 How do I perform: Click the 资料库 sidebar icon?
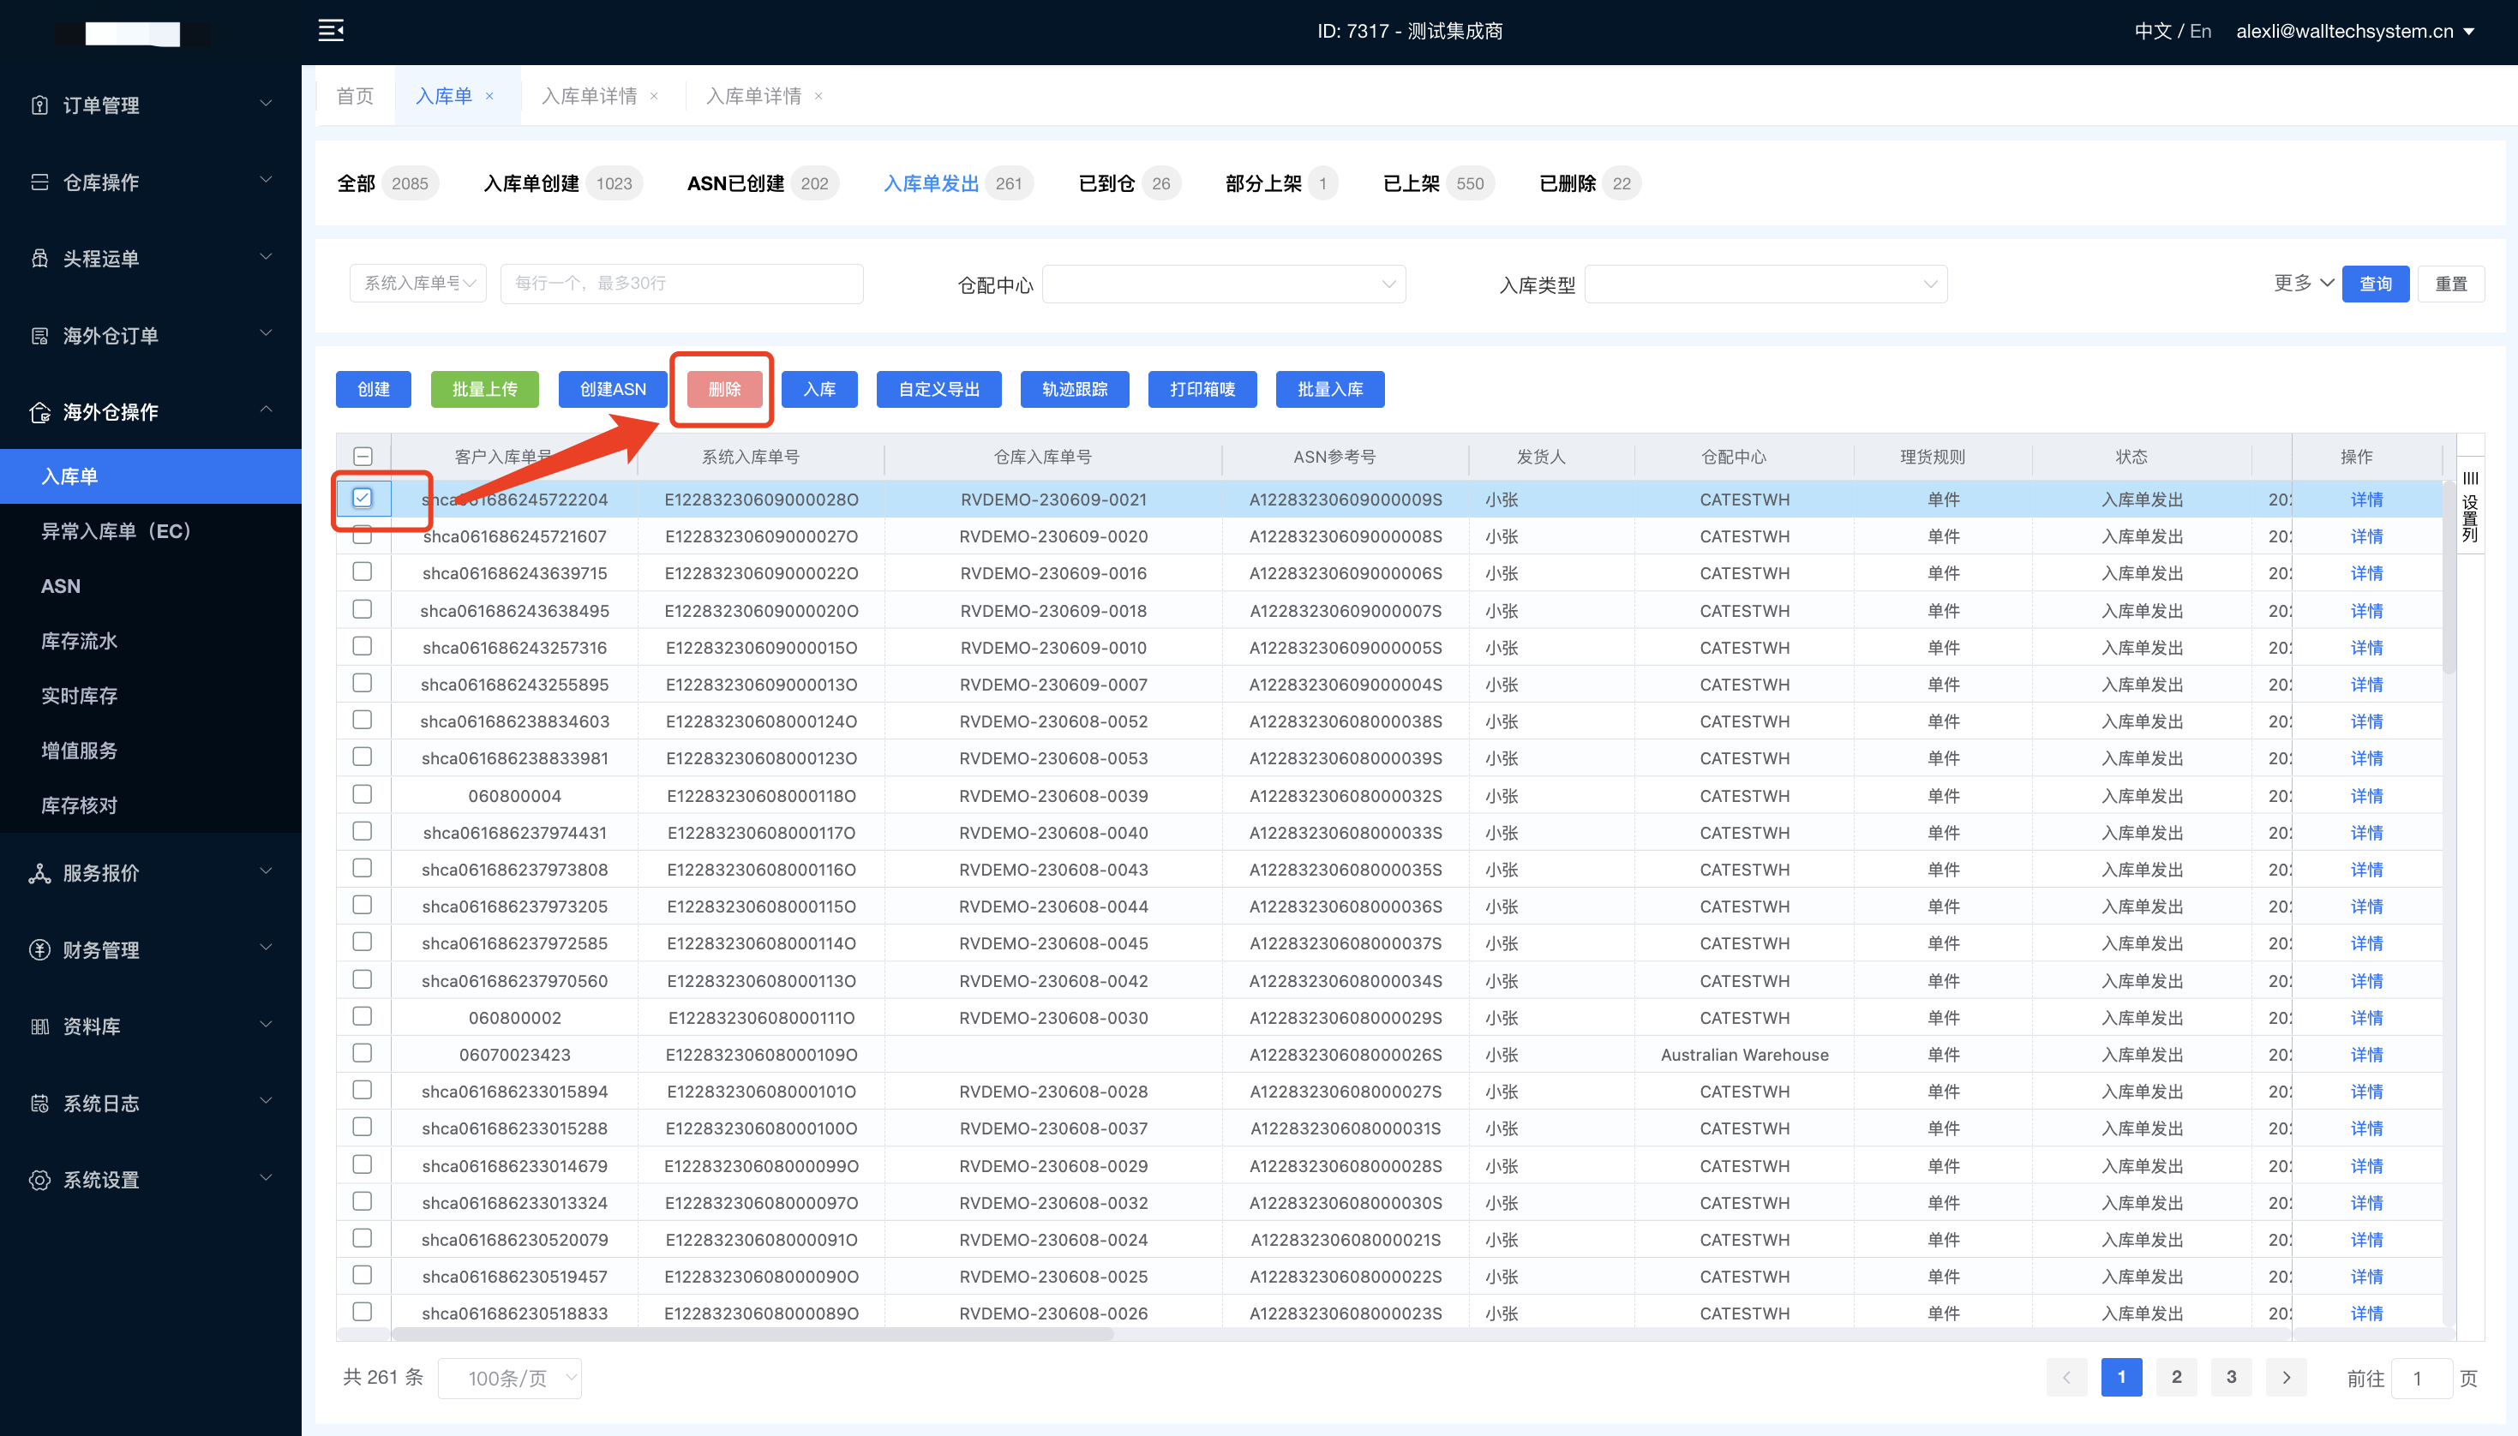tap(39, 1026)
